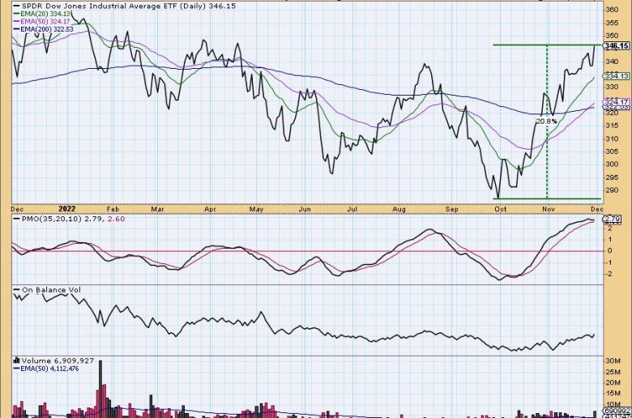632x418 pixels.
Task: Click the 355 price axis label
Action: [612, 23]
